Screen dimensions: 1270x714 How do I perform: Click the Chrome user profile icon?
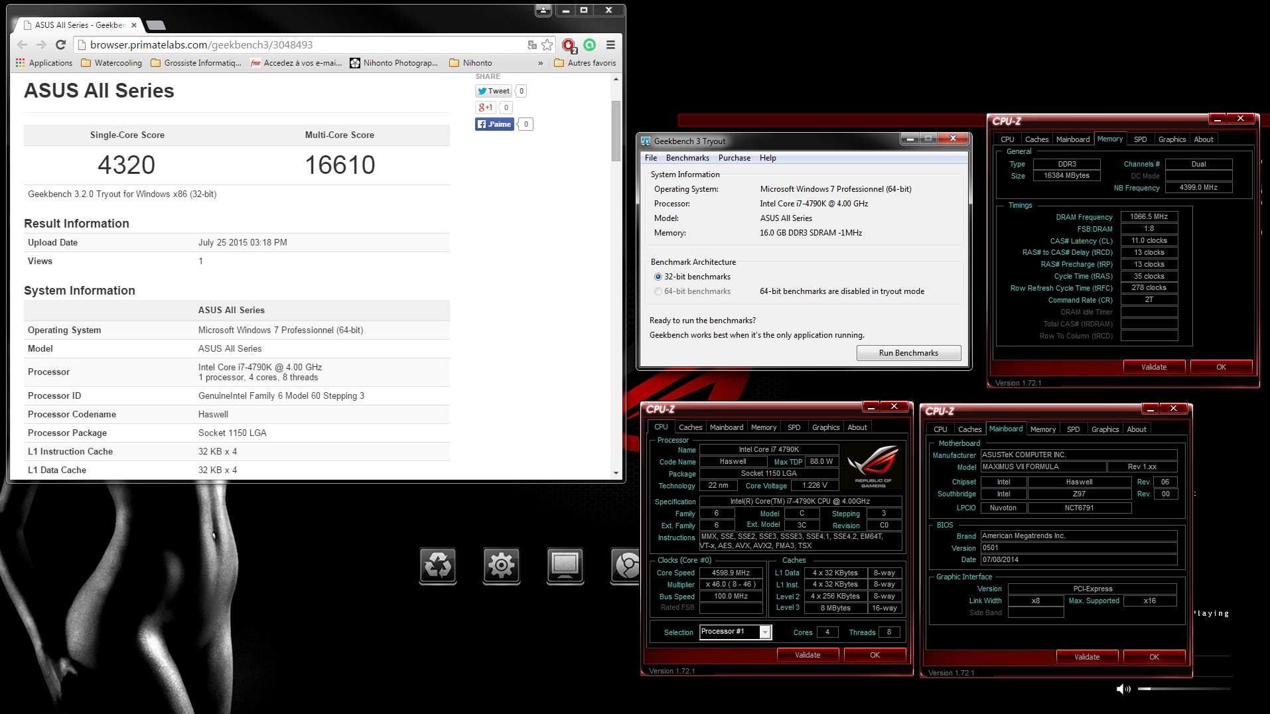tap(543, 10)
